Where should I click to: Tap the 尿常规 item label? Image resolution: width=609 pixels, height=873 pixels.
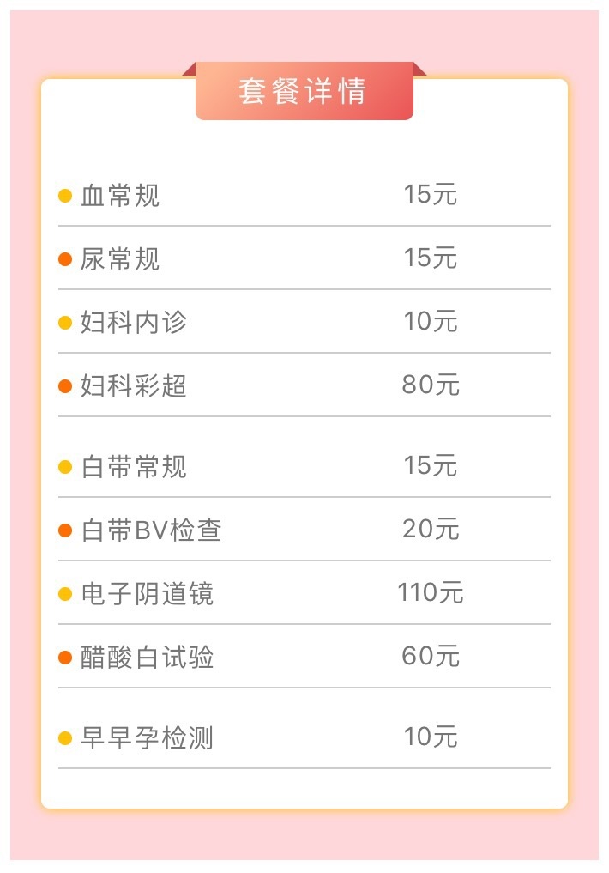point(120,259)
